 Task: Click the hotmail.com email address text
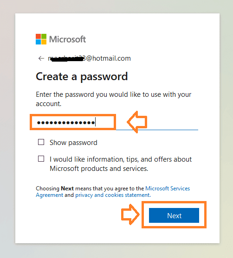tap(90, 58)
